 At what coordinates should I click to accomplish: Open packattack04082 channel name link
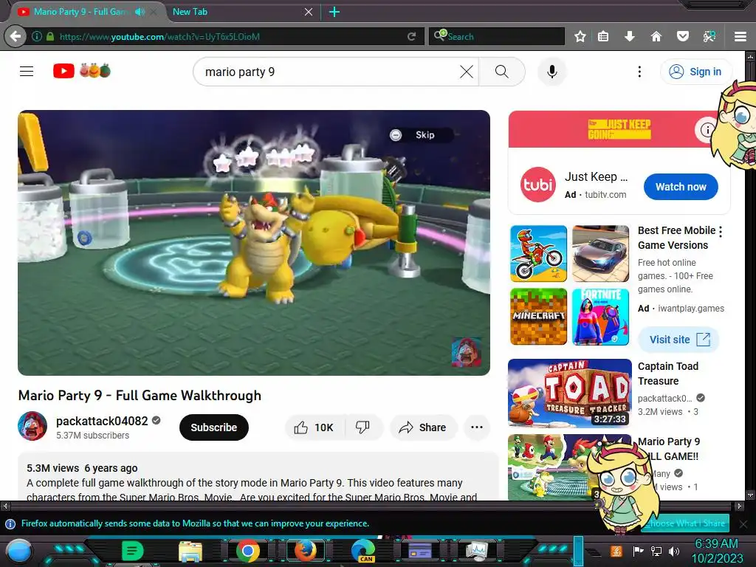[102, 421]
